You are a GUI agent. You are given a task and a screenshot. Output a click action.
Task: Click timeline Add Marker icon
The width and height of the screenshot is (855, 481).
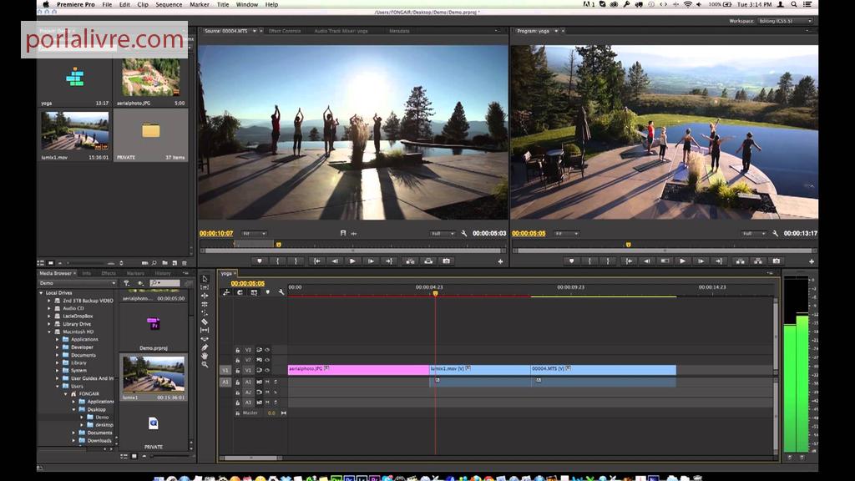tap(268, 293)
